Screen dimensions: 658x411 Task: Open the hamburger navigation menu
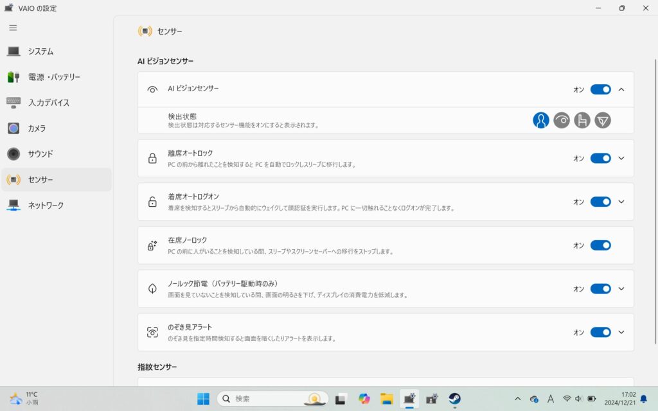(13, 28)
